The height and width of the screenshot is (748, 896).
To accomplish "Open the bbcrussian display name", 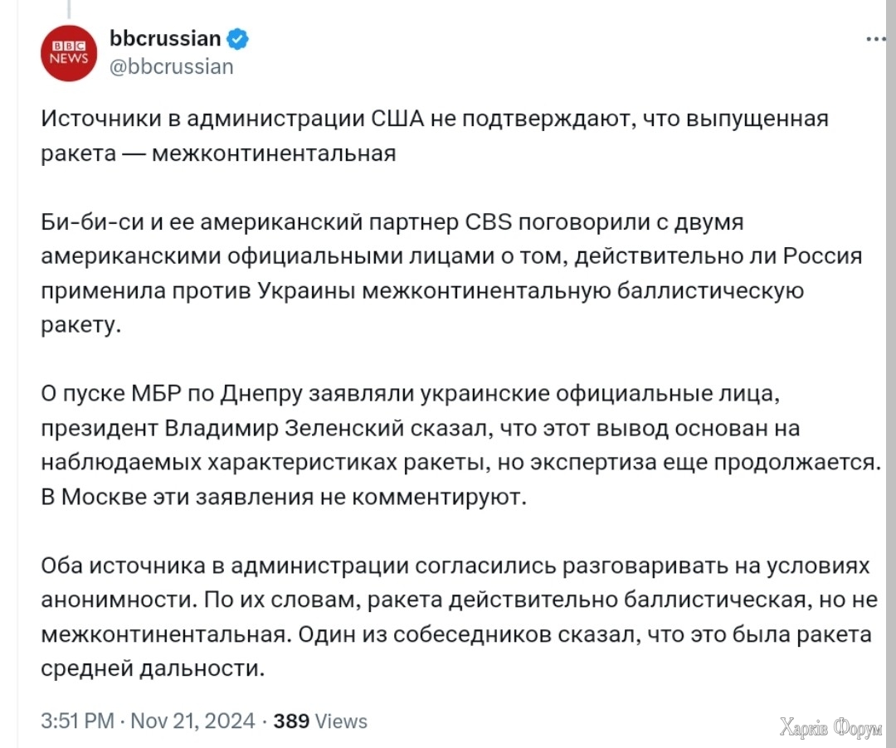I will (x=165, y=38).
